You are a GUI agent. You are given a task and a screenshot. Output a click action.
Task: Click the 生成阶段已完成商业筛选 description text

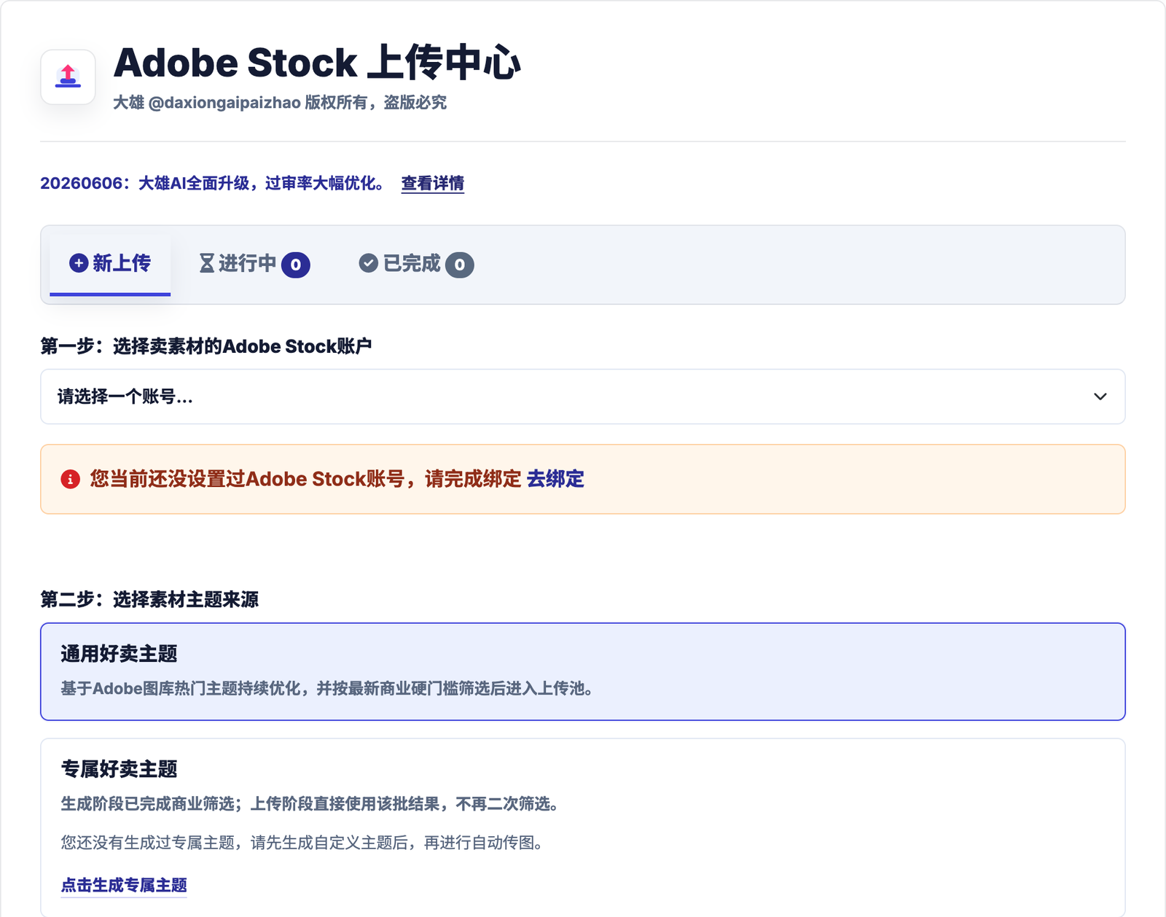(311, 803)
